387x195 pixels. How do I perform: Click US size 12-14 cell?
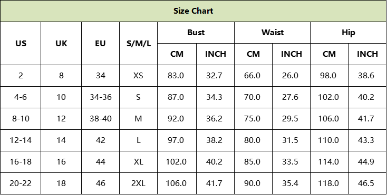tap(21, 140)
